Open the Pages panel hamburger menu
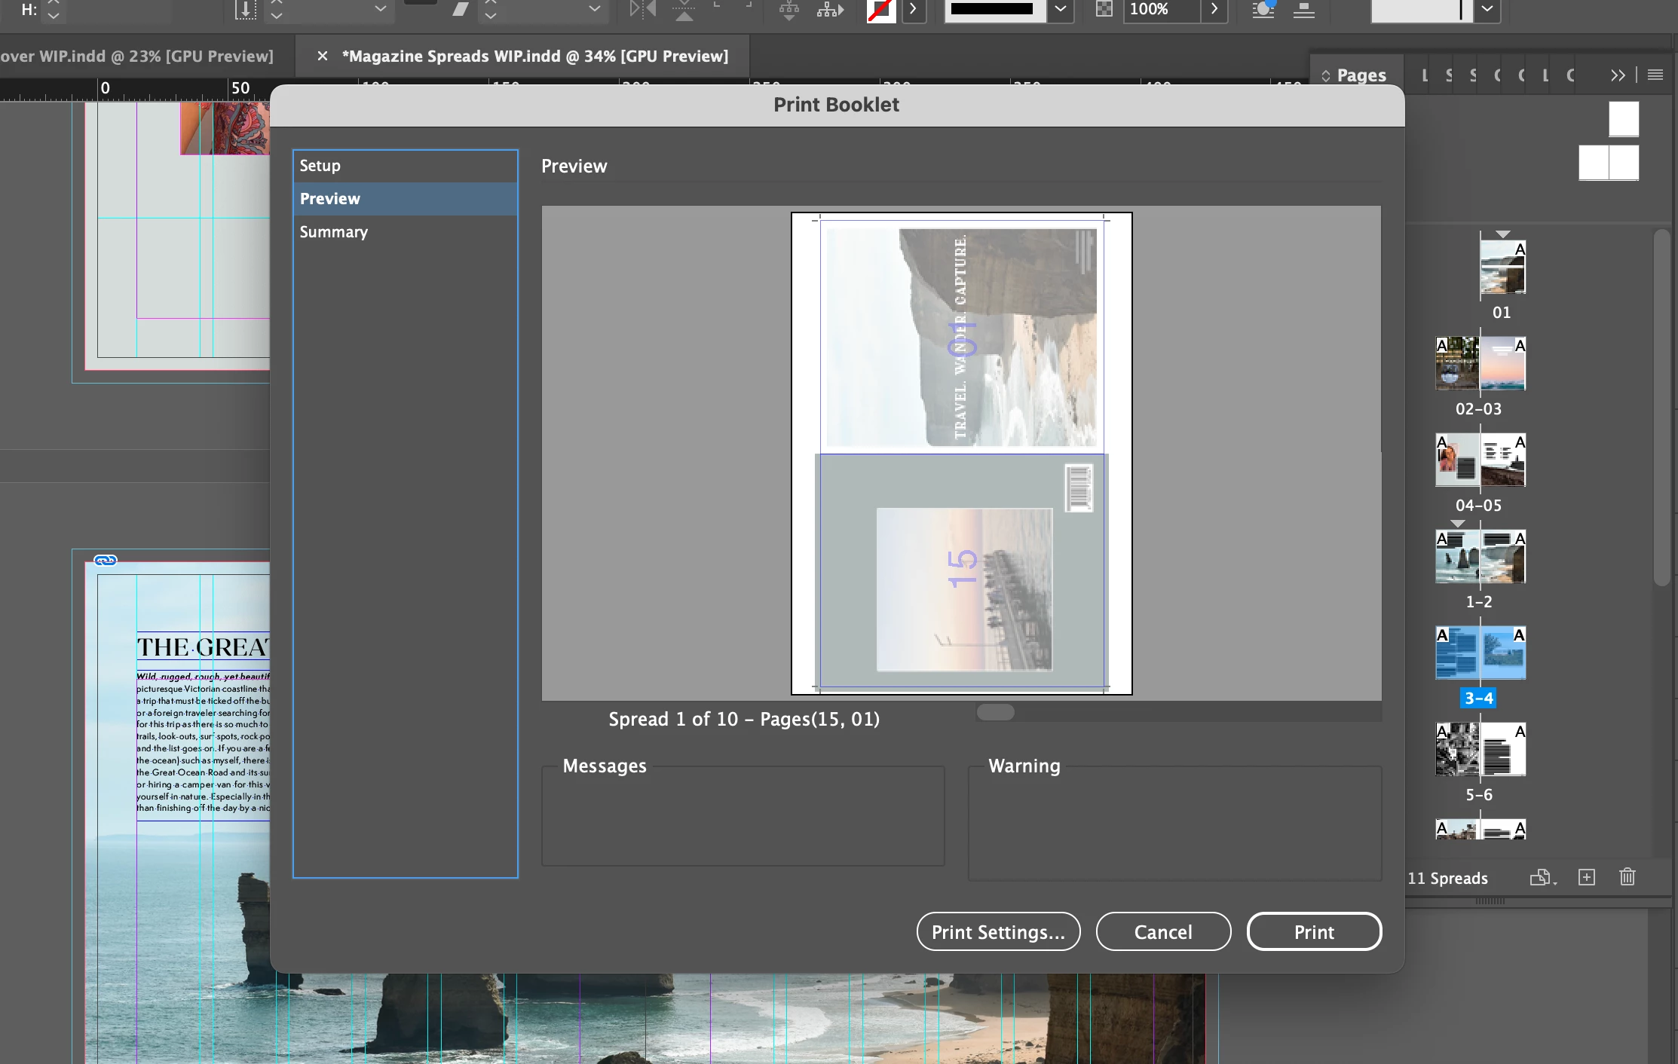Viewport: 1678px width, 1064px height. point(1655,75)
